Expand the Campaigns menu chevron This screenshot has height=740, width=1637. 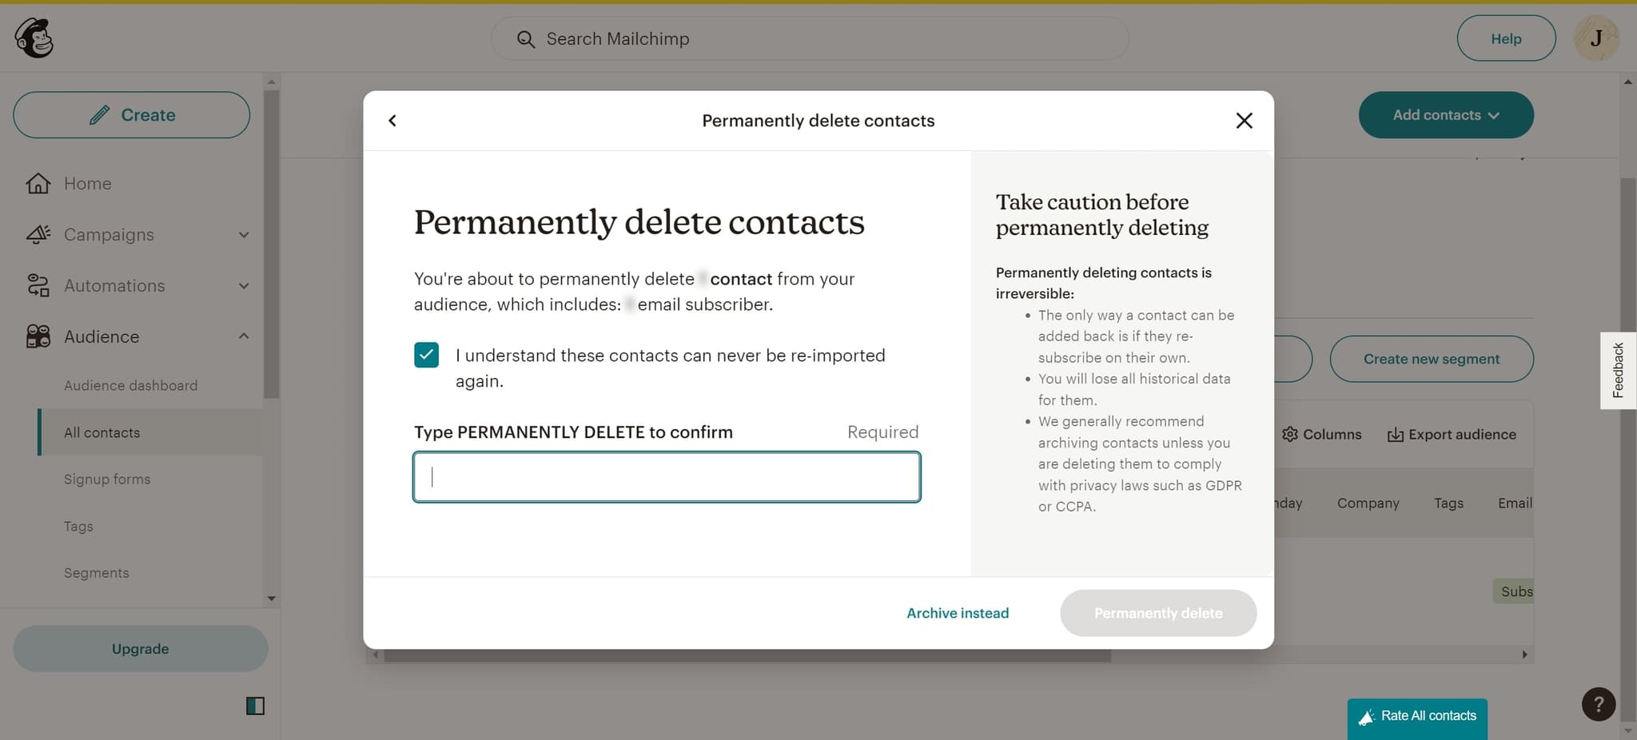tap(244, 235)
